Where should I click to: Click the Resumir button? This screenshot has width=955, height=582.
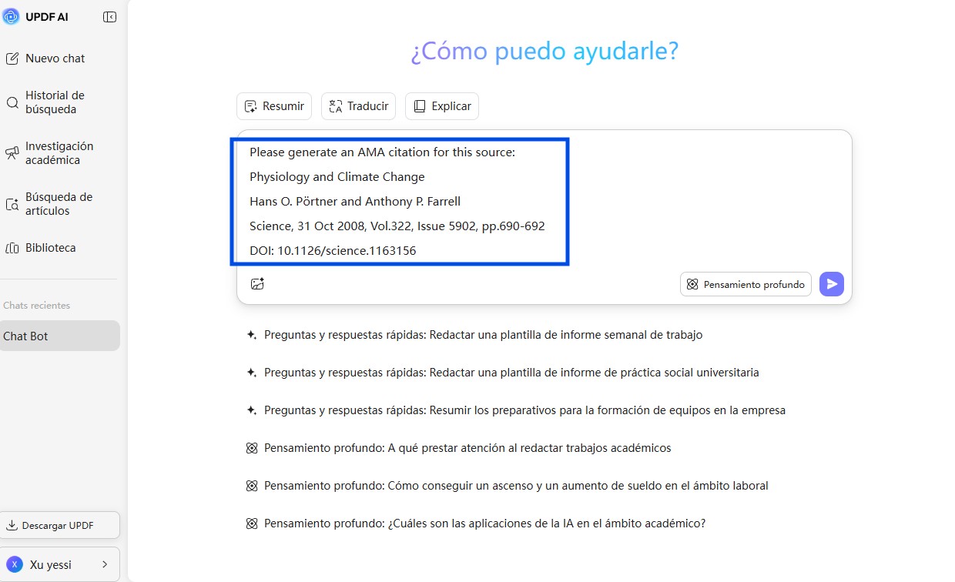274,106
